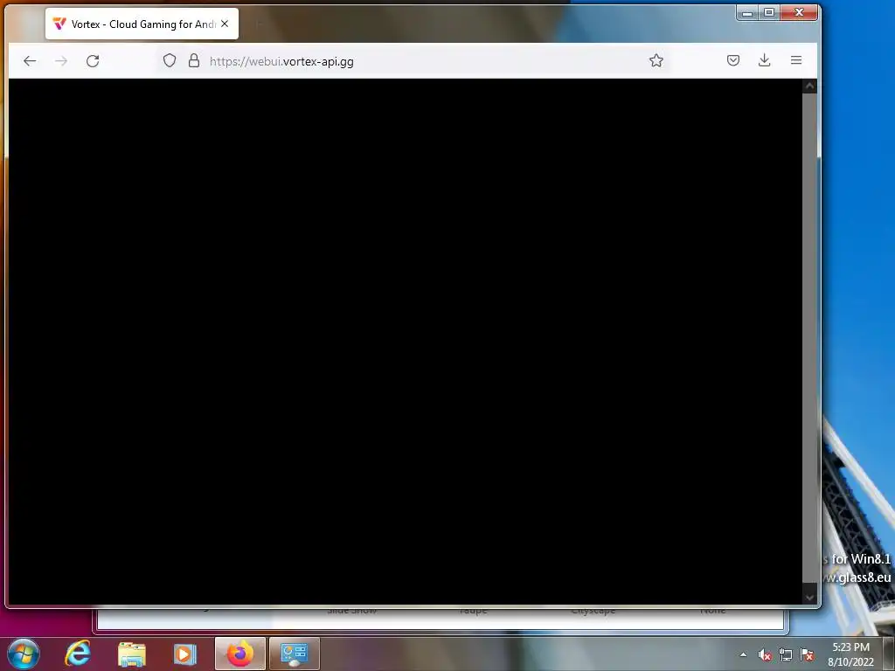Viewport: 895px width, 671px height.
Task: Open the Firefox hamburger menu
Action: coord(796,60)
